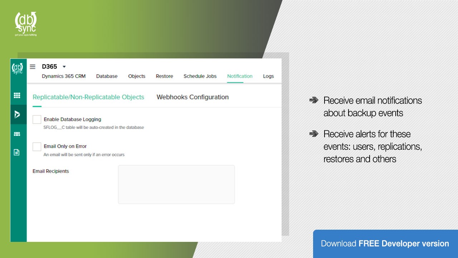The height and width of the screenshot is (258, 458).
Task: Enable Database Logging checkbox
Action: click(37, 119)
